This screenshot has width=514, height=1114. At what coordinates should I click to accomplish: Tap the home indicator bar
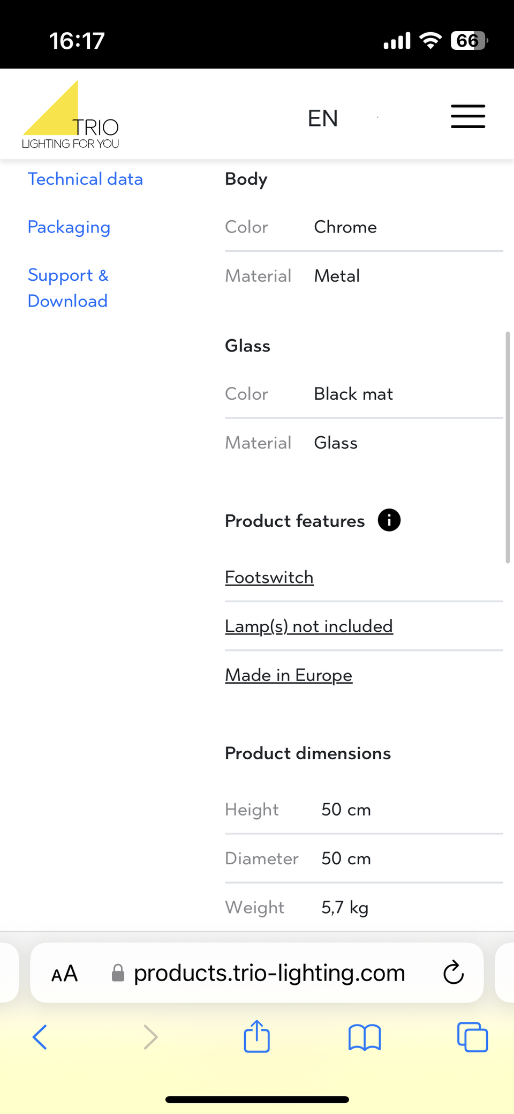click(257, 1100)
